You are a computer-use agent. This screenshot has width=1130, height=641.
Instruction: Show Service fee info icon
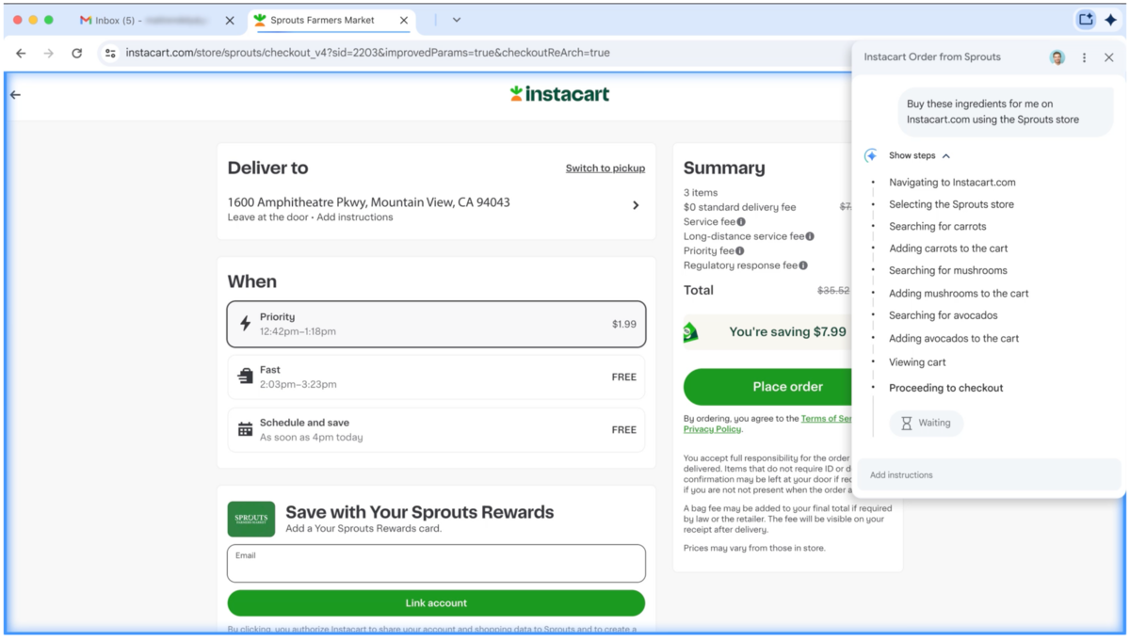pyautogui.click(x=741, y=222)
